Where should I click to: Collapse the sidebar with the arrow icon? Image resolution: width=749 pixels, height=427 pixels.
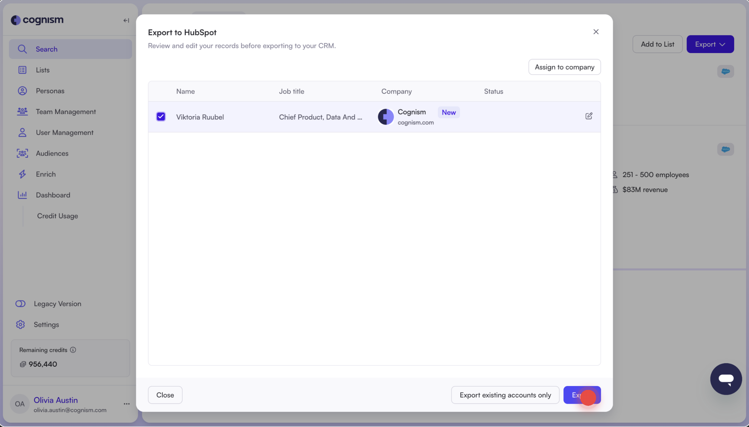pyautogui.click(x=126, y=21)
